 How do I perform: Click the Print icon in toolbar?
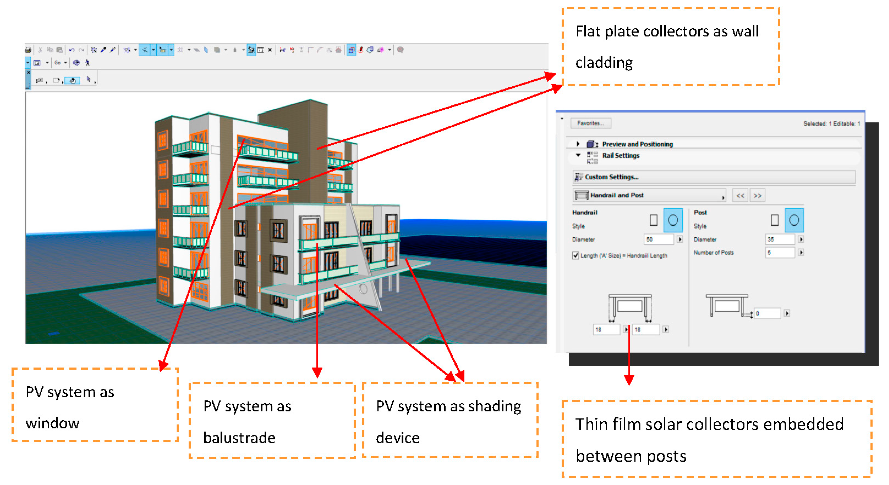pos(28,50)
